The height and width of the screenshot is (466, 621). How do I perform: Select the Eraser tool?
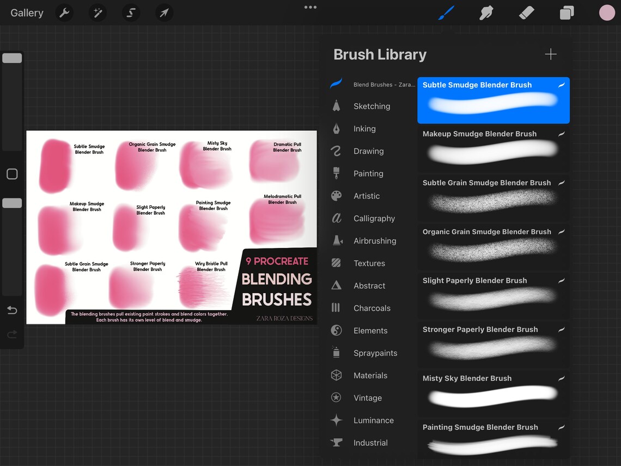(526, 13)
